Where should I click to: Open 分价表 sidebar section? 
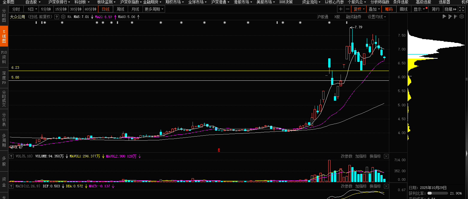pos(4,120)
